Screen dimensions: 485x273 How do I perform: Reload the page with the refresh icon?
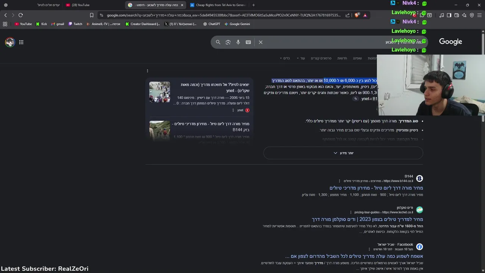click(20, 15)
